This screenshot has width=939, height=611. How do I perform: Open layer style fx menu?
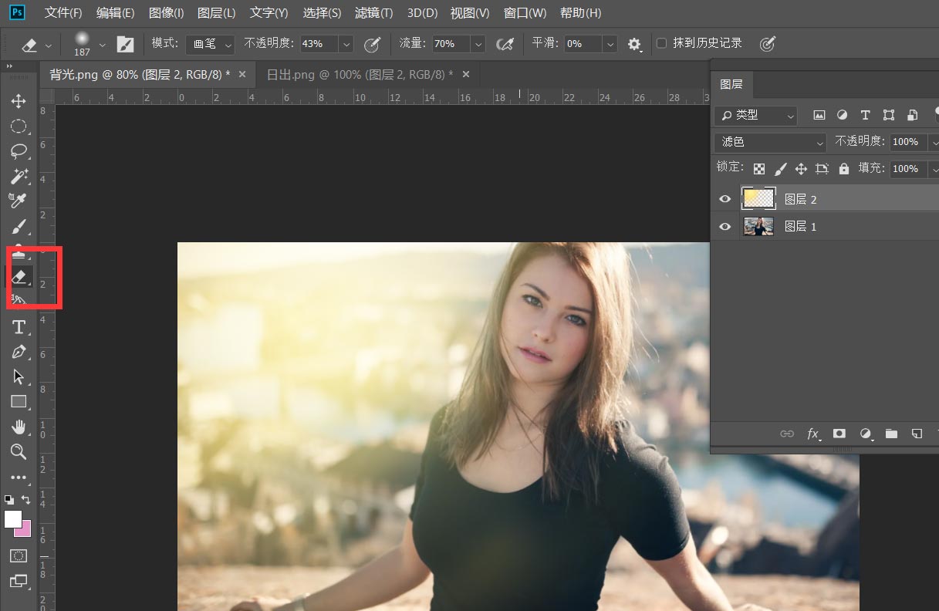click(x=813, y=434)
